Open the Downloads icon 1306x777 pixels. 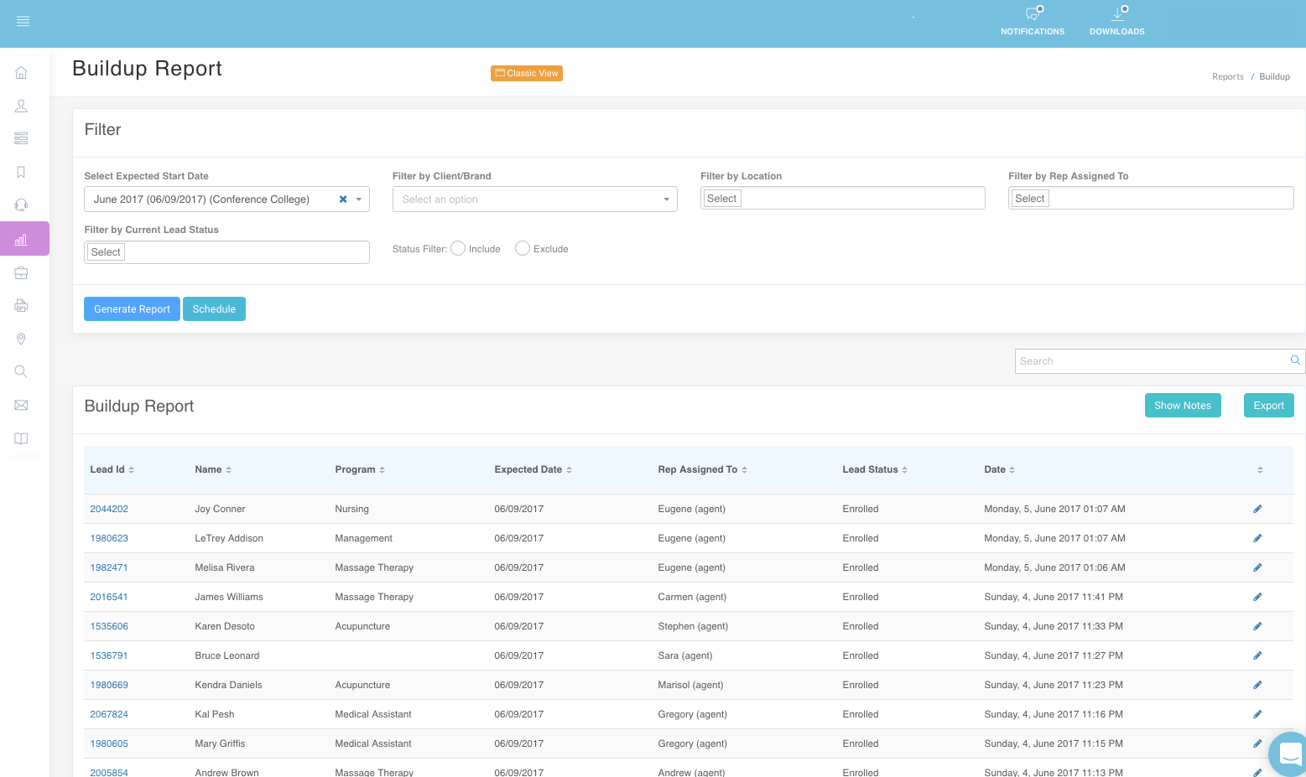(x=1116, y=15)
